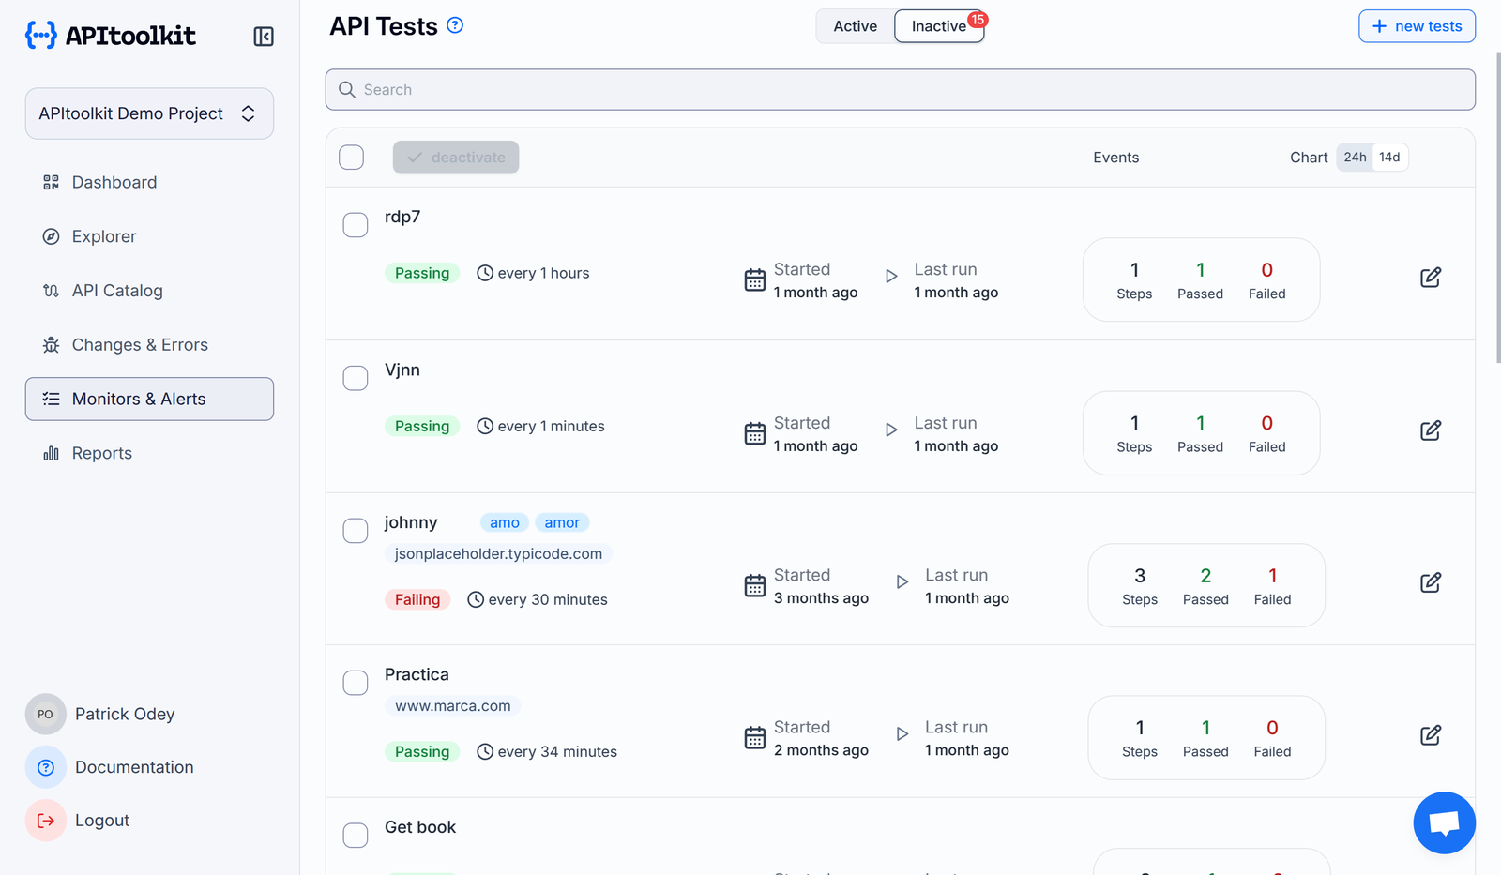This screenshot has height=875, width=1501.
Task: Switch chart range to 14d
Action: (1389, 158)
